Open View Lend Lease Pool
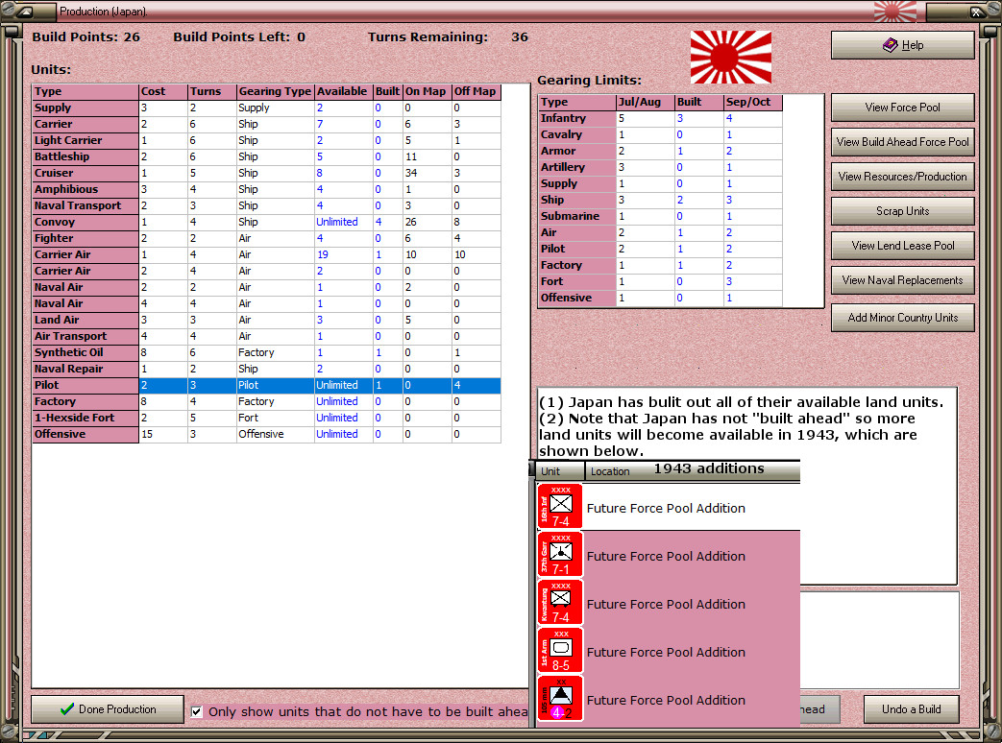The width and height of the screenshot is (1002, 743). 902,245
